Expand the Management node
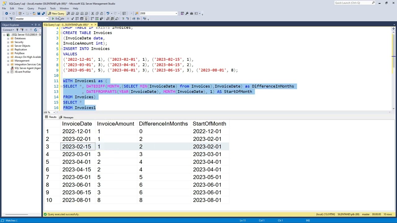The width and height of the screenshot is (397, 223). pyautogui.click(x=8, y=61)
